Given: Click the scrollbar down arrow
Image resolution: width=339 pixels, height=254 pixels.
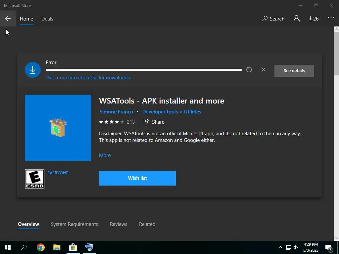Looking at the screenshot, I should [x=336, y=238].
